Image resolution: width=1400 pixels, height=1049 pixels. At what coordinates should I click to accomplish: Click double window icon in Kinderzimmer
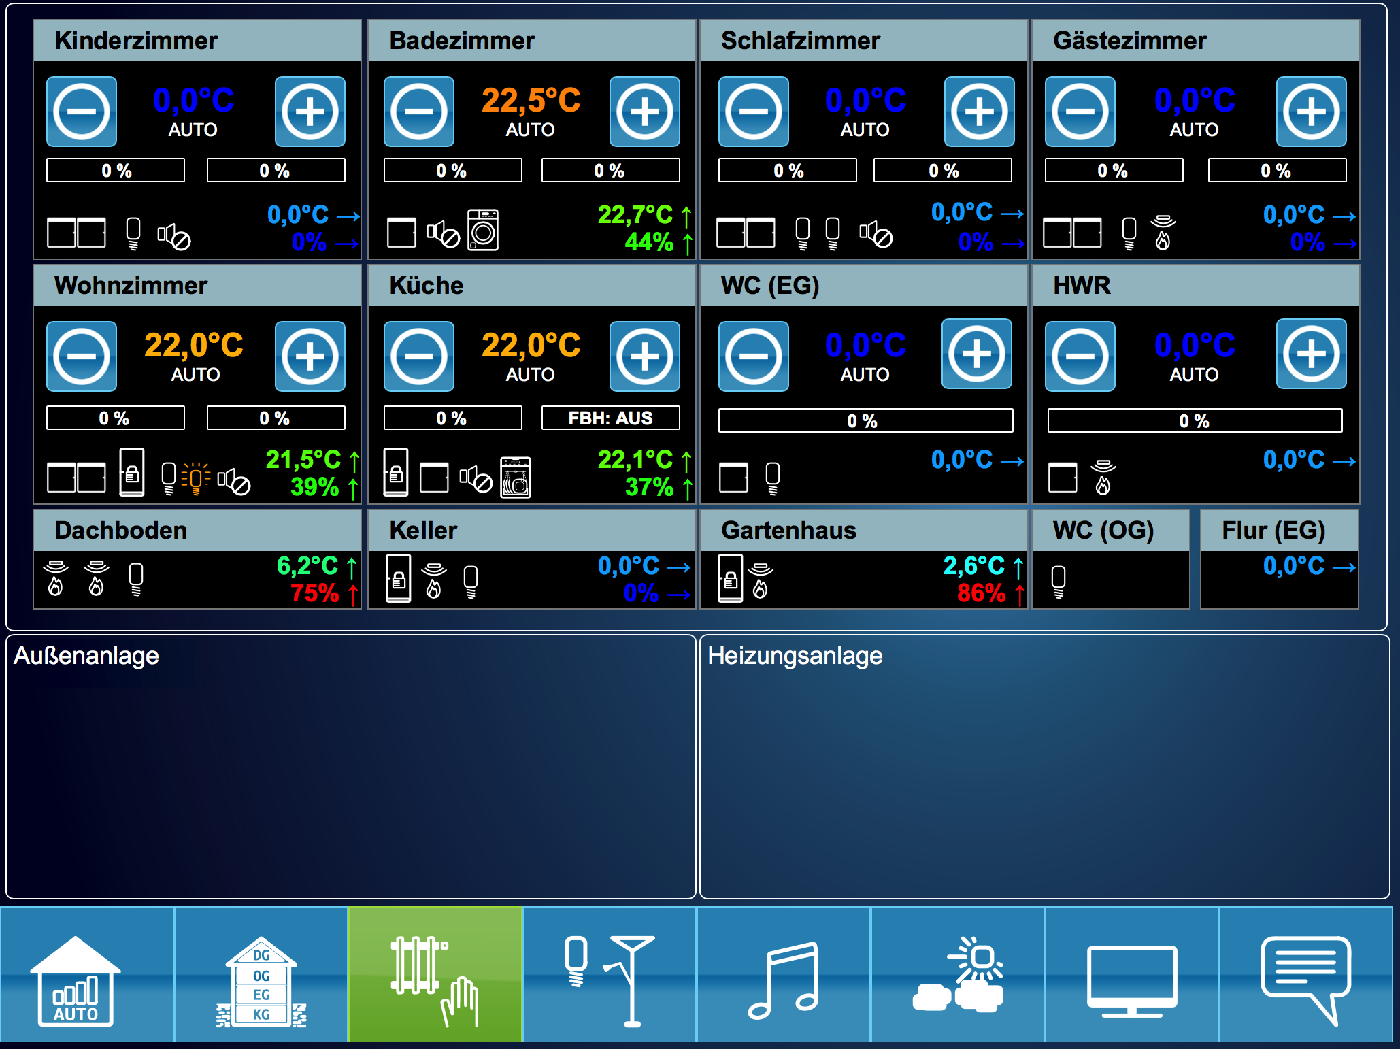76,233
